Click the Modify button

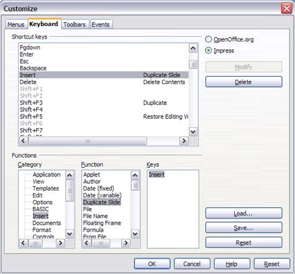(244, 67)
